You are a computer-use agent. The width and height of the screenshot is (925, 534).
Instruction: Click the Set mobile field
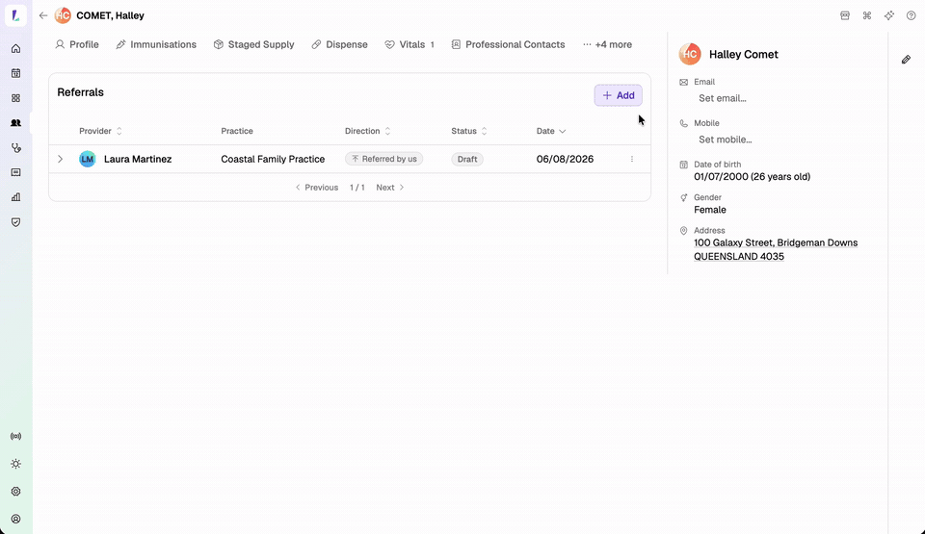tap(725, 140)
